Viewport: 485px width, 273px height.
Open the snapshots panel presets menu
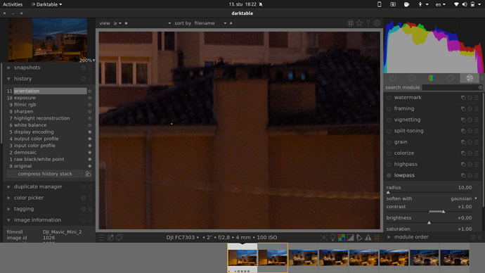[x=90, y=68]
